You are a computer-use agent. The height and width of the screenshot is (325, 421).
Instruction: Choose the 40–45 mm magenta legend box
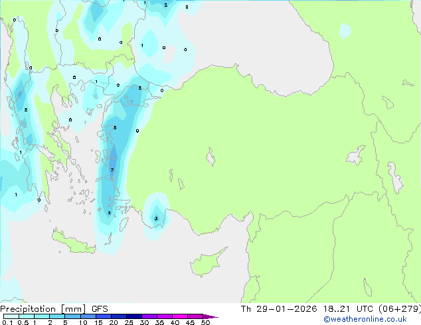click(x=180, y=316)
